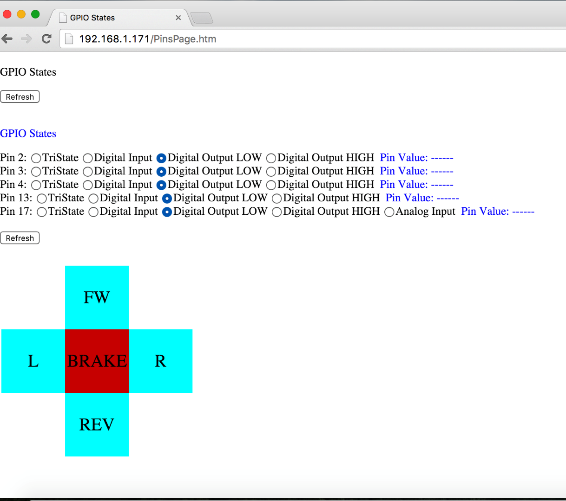The image size is (566, 501).
Task: Switch to the GPIO States browser tab
Action: [107, 17]
